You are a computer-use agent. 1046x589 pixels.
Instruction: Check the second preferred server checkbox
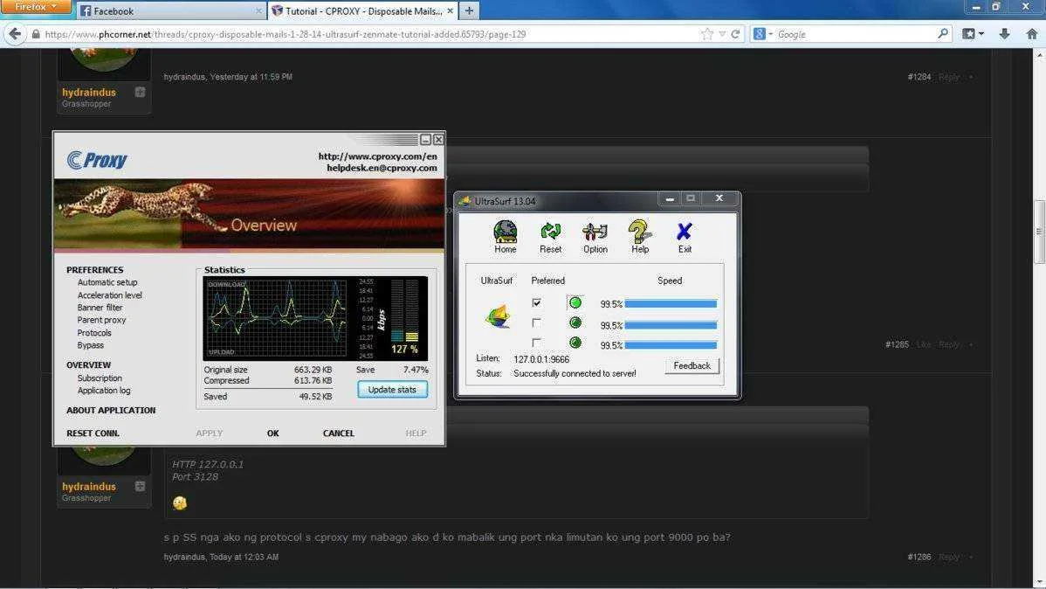(536, 323)
